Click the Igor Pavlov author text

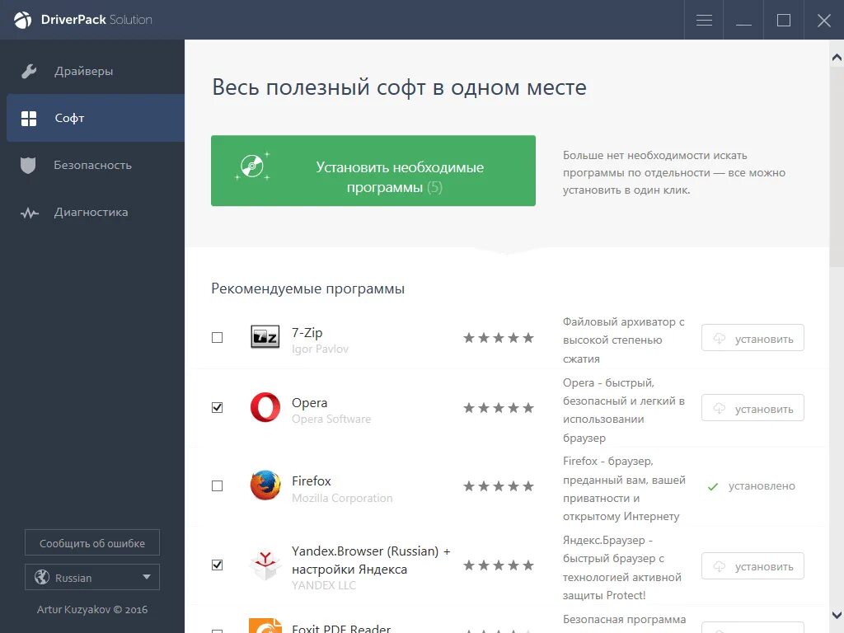point(320,349)
